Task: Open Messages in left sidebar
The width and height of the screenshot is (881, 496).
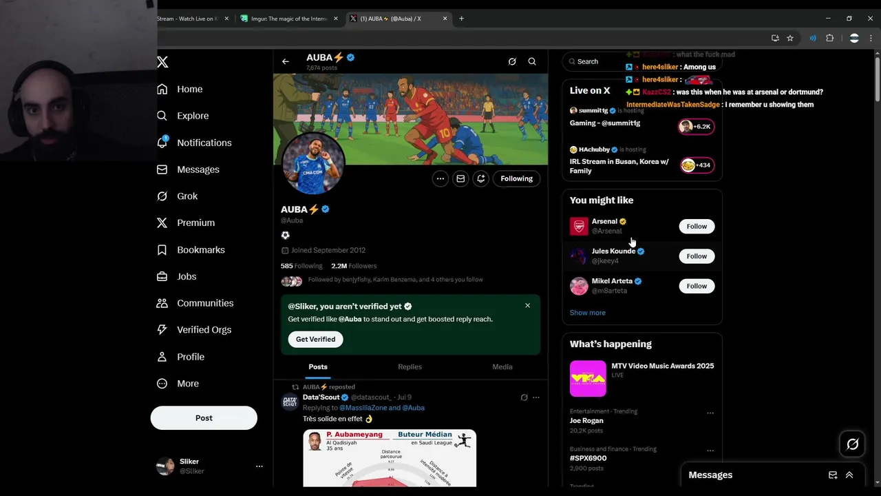Action: tap(188, 169)
